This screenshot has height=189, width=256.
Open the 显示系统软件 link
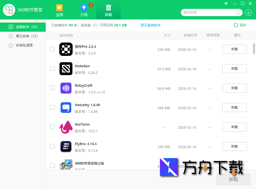coord(150,25)
